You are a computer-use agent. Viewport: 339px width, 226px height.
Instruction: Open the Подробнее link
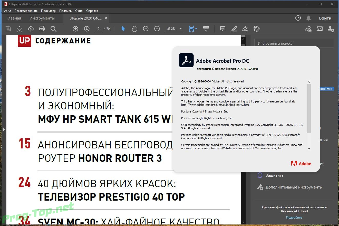pyautogui.click(x=294, y=218)
